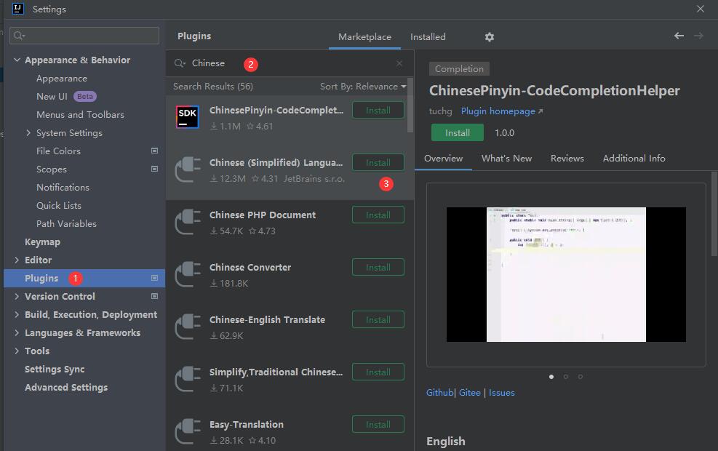
Task: Open the Plugin homepage link
Action: coord(501,111)
